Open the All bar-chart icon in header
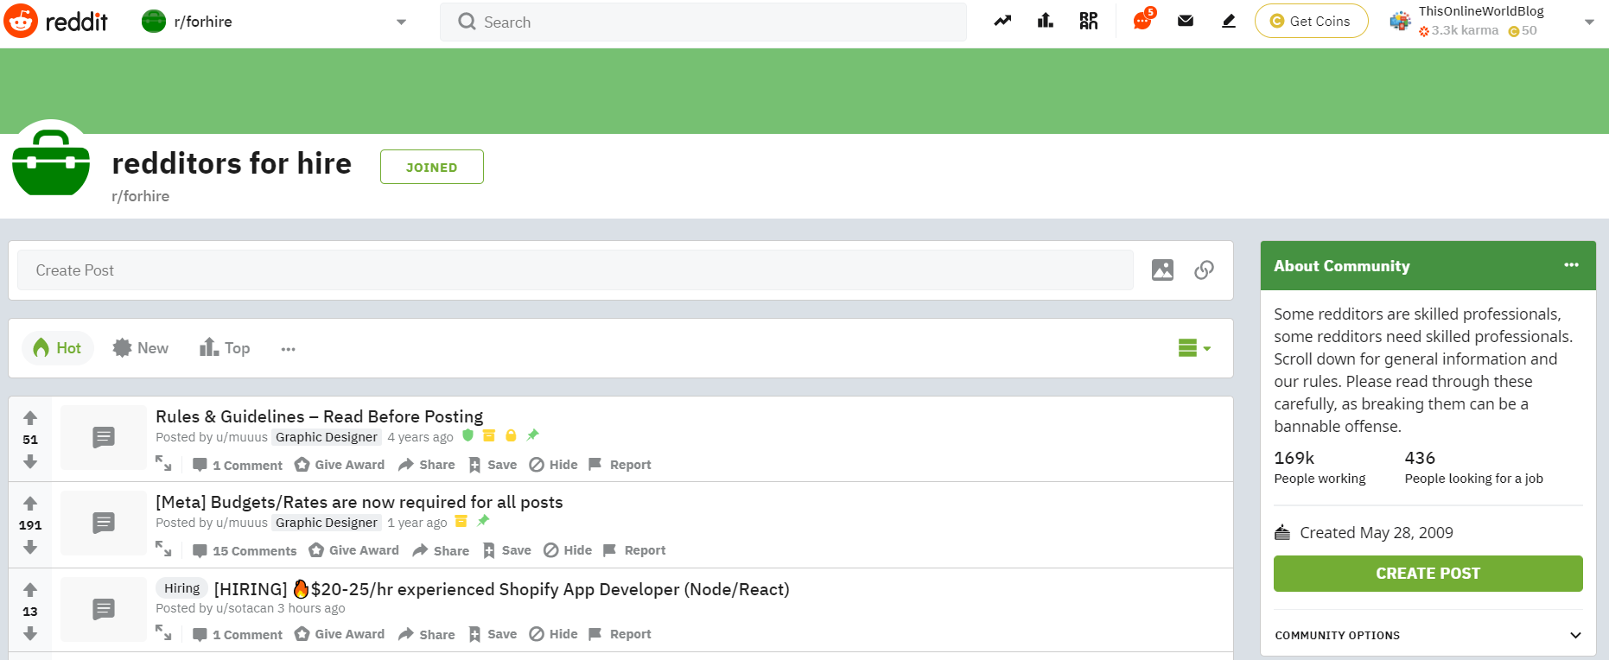The height and width of the screenshot is (660, 1609). [x=1046, y=21]
